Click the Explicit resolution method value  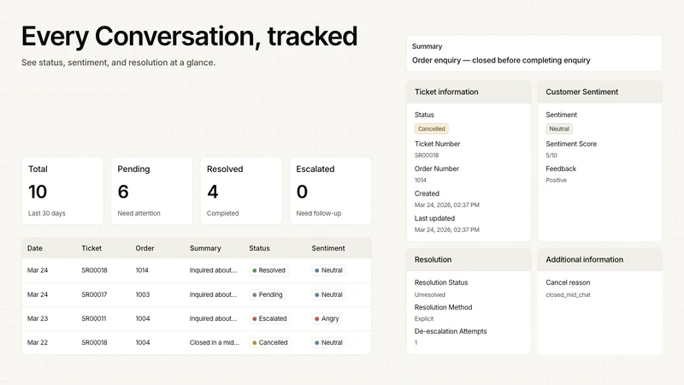pyautogui.click(x=424, y=318)
